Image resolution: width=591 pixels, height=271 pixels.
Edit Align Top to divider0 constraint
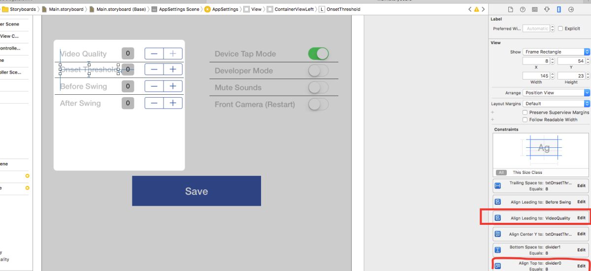581,266
